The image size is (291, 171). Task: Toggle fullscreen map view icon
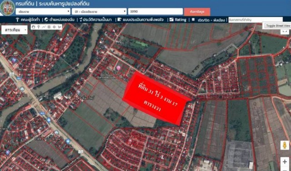(x=285, y=32)
